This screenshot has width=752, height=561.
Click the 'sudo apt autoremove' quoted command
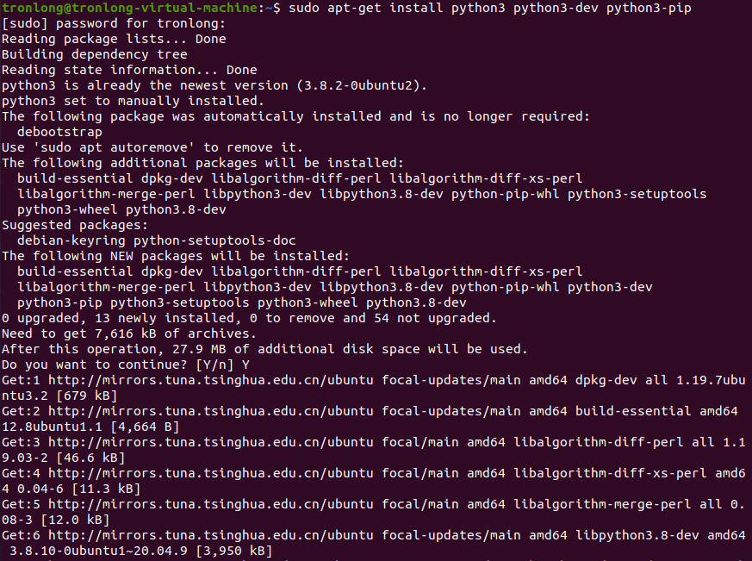pos(114,147)
